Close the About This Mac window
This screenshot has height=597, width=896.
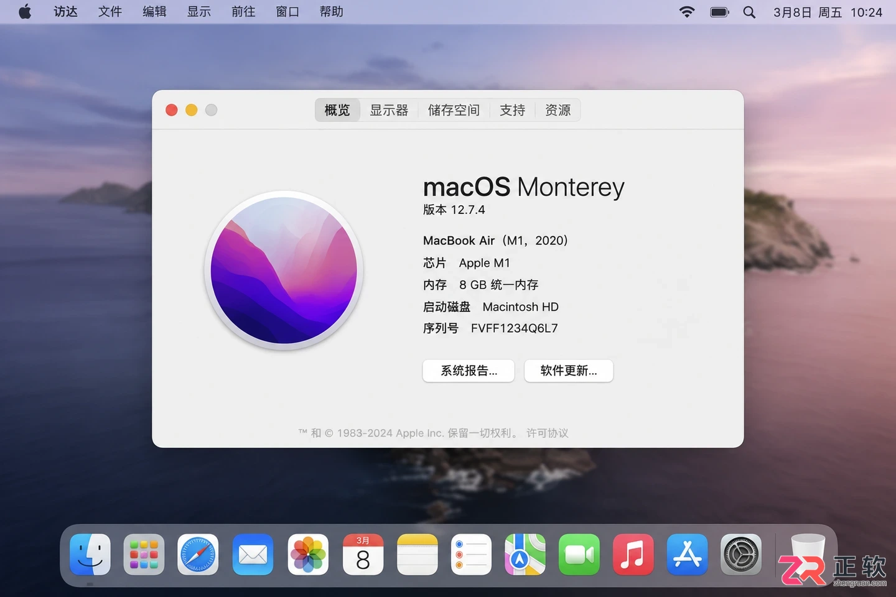(172, 110)
